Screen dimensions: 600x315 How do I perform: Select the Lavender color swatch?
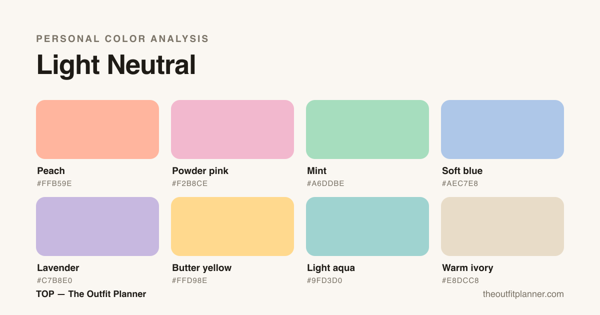(97, 226)
